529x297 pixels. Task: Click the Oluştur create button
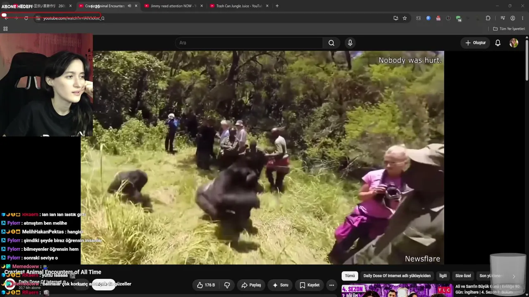point(475,43)
